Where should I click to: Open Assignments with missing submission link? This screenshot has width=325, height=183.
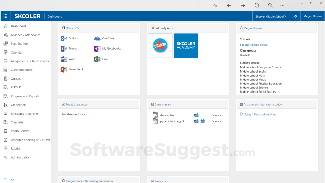coord(89,181)
